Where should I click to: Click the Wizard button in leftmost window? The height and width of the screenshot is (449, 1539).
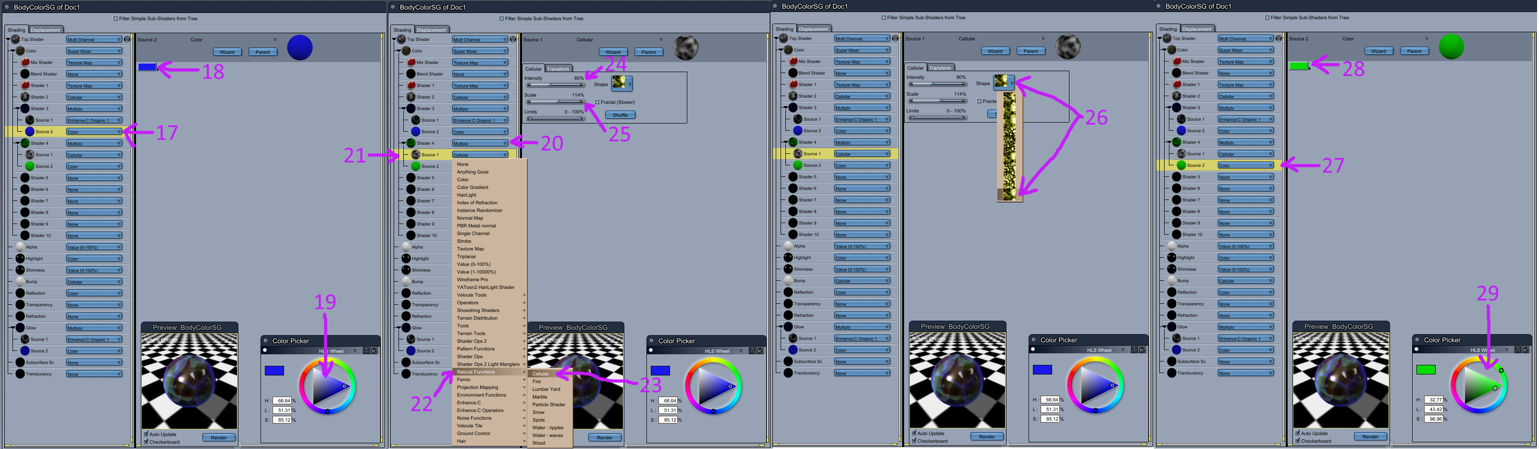click(x=227, y=52)
